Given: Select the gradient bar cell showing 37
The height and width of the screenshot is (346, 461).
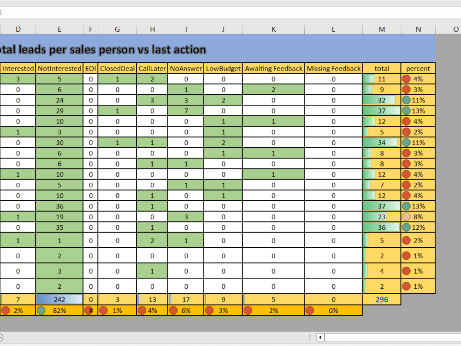Looking at the screenshot, I should point(382,111).
